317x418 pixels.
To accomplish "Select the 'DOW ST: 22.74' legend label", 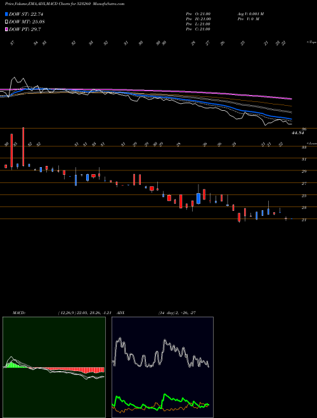I will [x=26, y=14].
